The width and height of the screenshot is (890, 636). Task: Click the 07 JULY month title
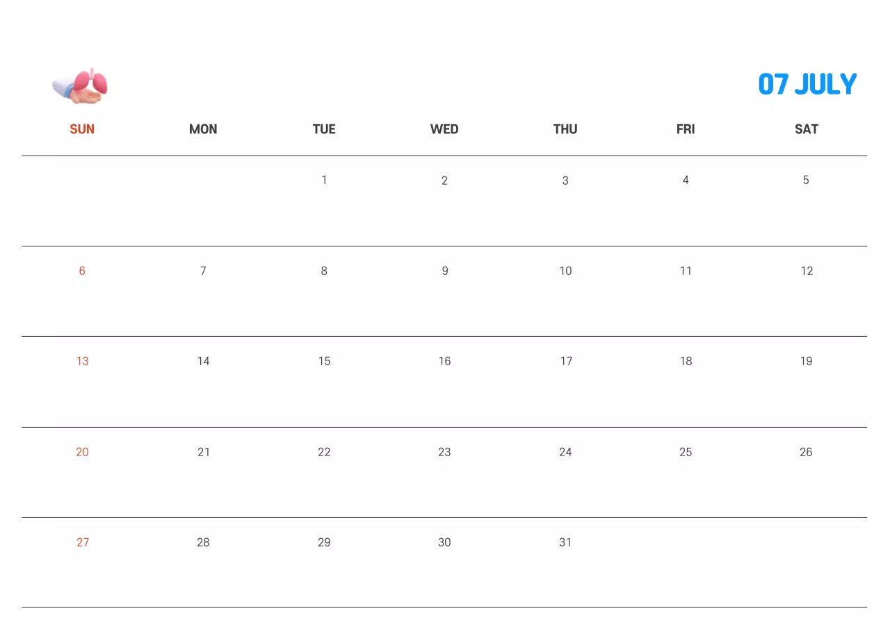click(x=807, y=85)
